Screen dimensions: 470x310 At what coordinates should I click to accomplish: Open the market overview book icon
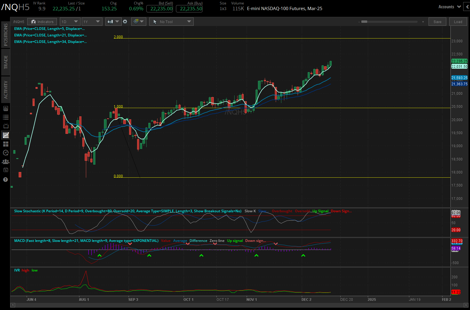6,108
